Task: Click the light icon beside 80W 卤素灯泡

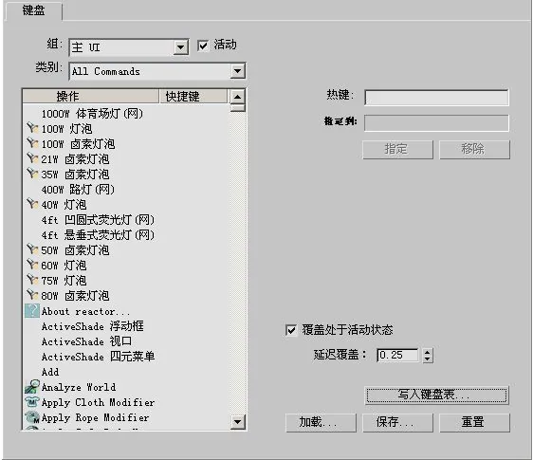Action: 32,295
